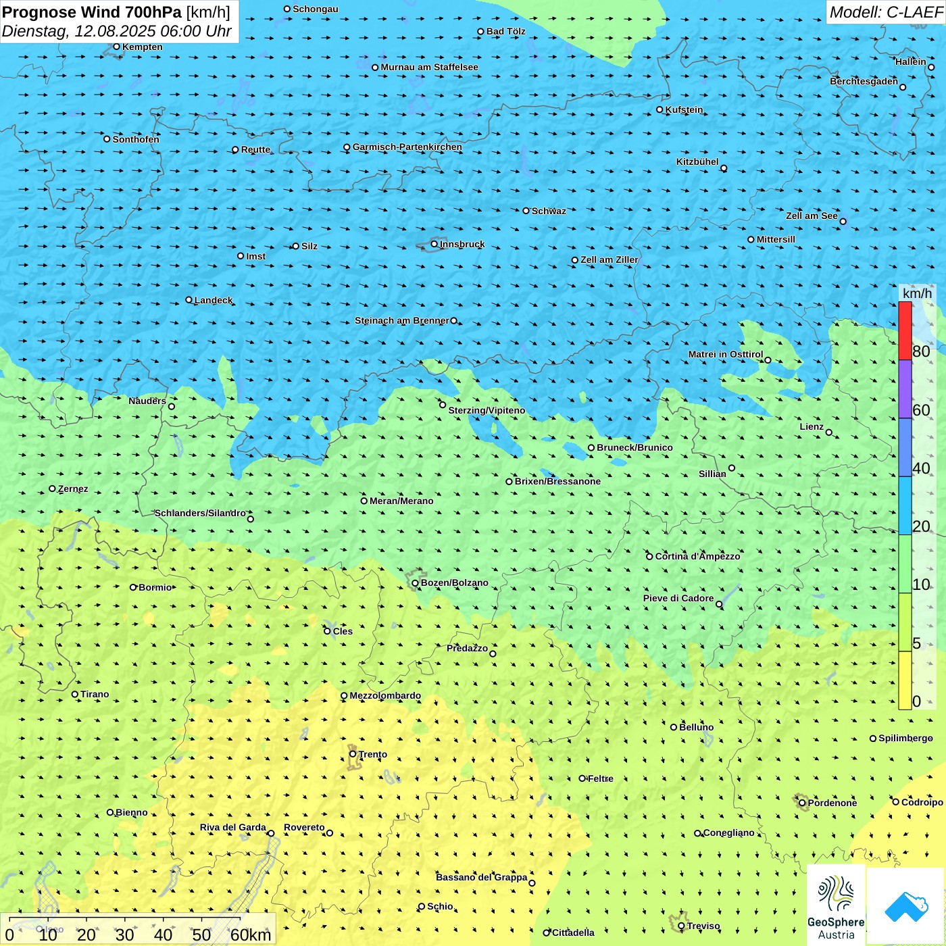
Task: Click the Kufstein city label
Action: pyautogui.click(x=684, y=109)
